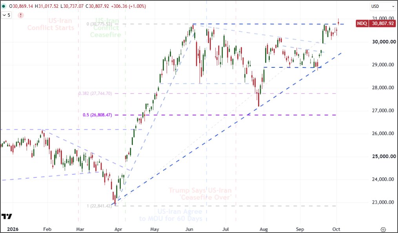This screenshot has height=233, width=398.
Task: Click the Oct time axis label
Action: point(336,229)
